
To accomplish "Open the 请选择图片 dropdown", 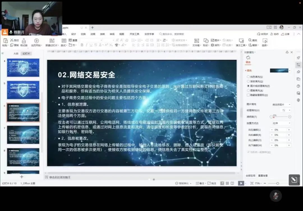I will [x=281, y=104].
